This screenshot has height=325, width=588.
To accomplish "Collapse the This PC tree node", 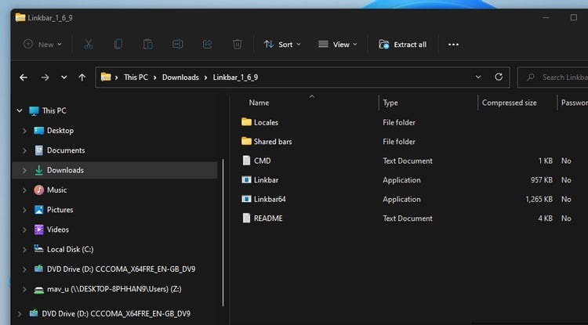I will point(19,111).
